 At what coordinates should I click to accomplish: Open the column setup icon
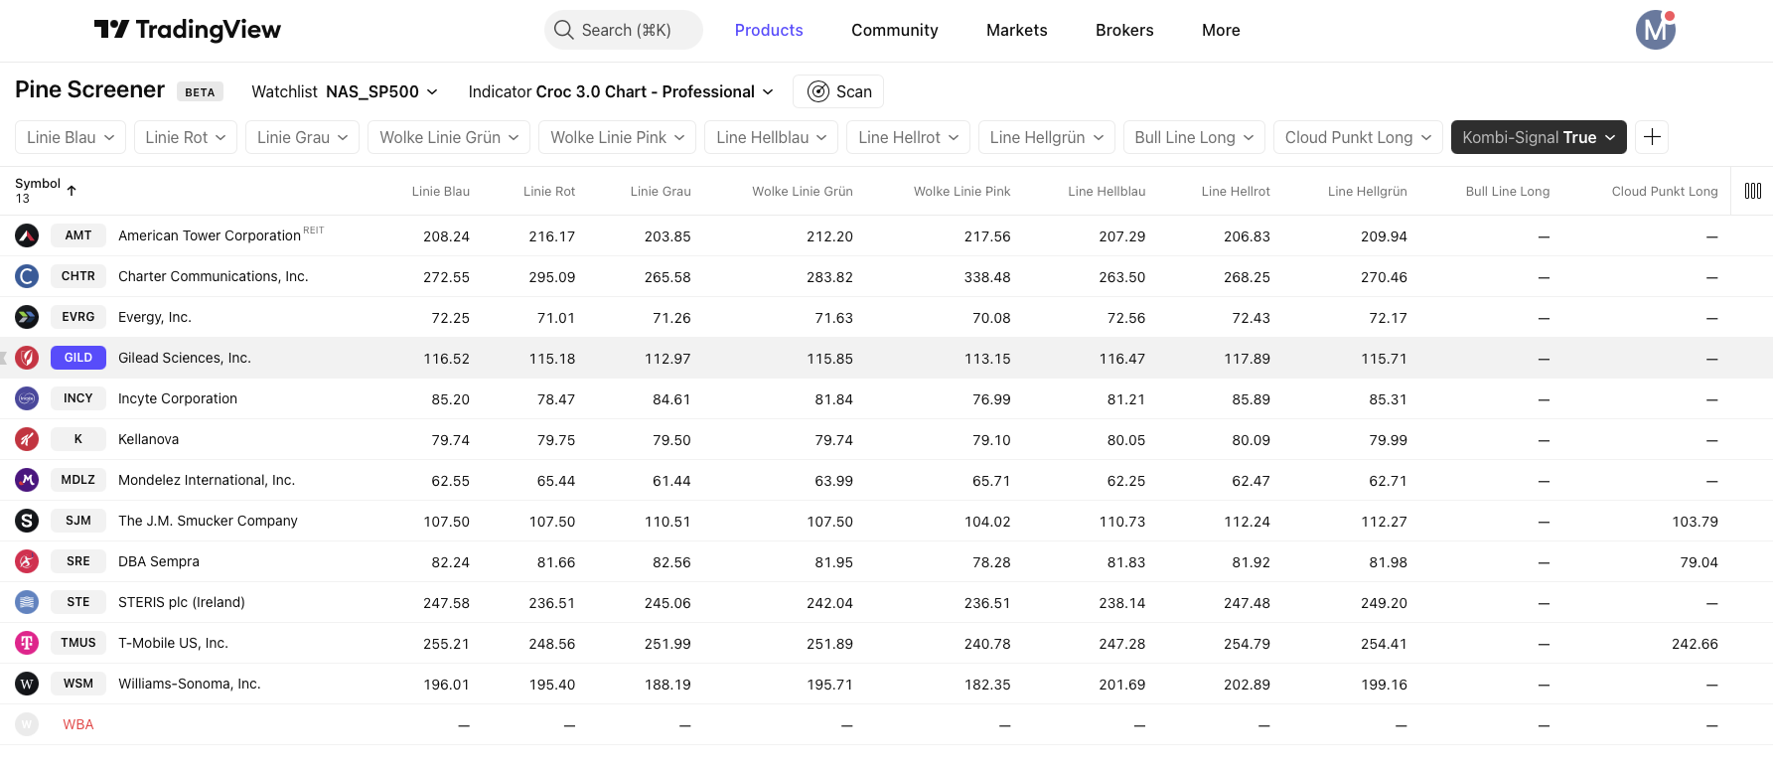[1752, 191]
